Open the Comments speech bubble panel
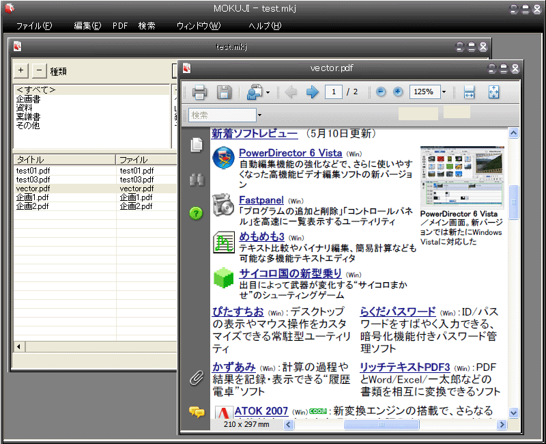 (197, 412)
